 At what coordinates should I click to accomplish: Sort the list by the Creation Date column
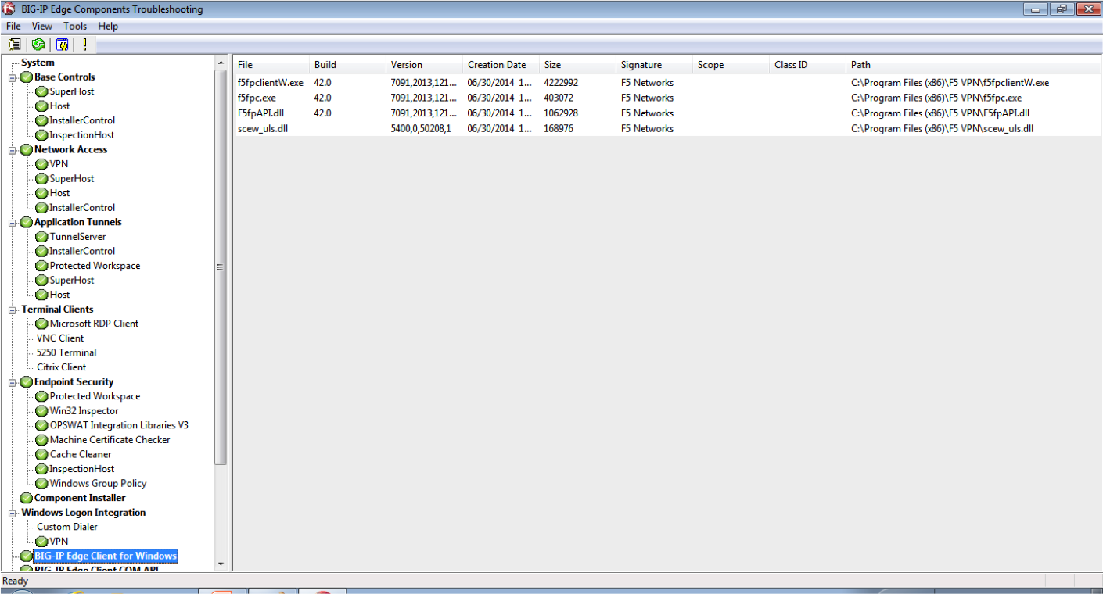click(x=497, y=65)
